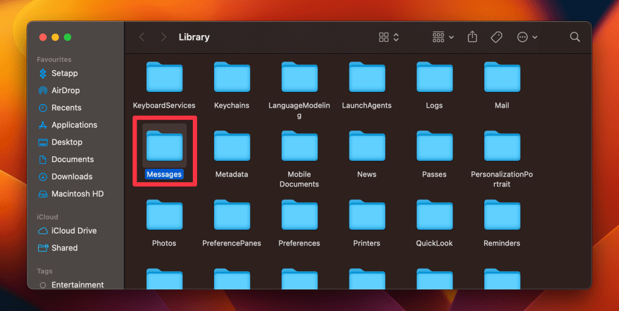Click the Favourites section header
Screen dimensions: 619x311
tap(54, 59)
